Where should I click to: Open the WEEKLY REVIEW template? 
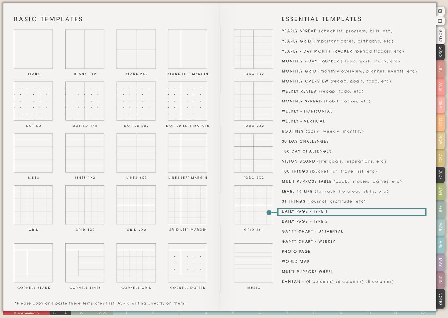click(323, 91)
